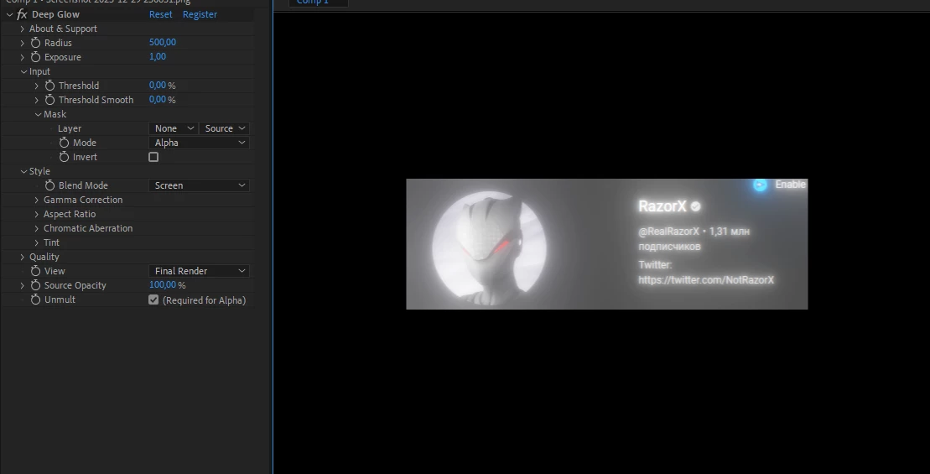Collapse the Mask group
The width and height of the screenshot is (930, 474).
38,114
